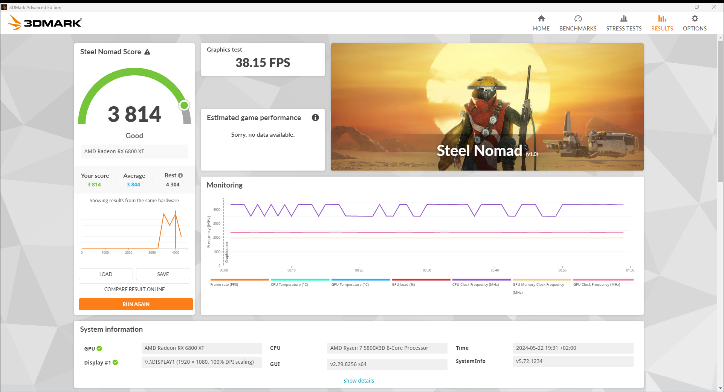Click the 38.15 FPS graphics test value
The image size is (724, 392).
[263, 63]
